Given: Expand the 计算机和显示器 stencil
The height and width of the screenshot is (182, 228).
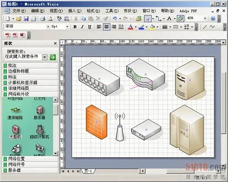Looking at the screenshot, I should tap(31, 83).
